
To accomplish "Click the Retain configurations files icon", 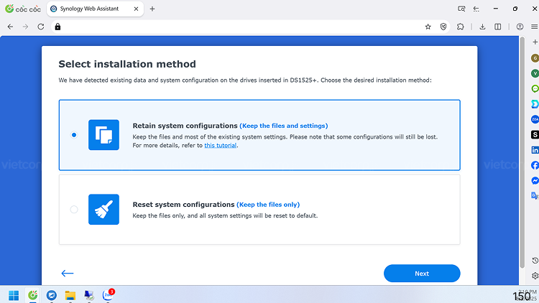I will click(103, 135).
